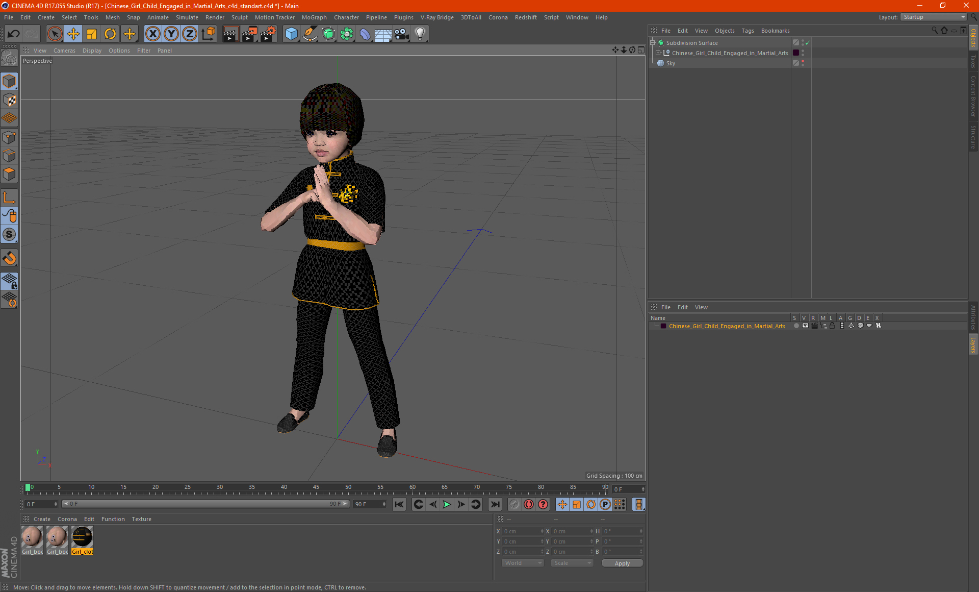Open the deformer objects icon
The image size is (979, 592).
(365, 34)
